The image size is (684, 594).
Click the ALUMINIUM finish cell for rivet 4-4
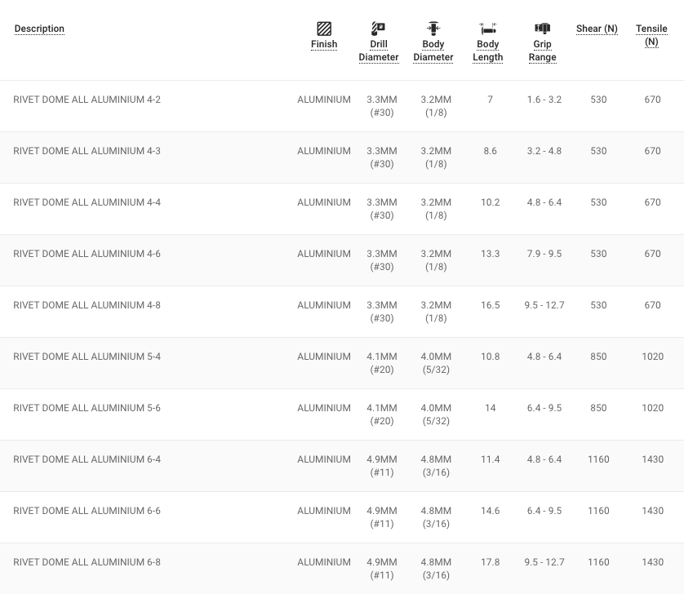click(x=324, y=202)
